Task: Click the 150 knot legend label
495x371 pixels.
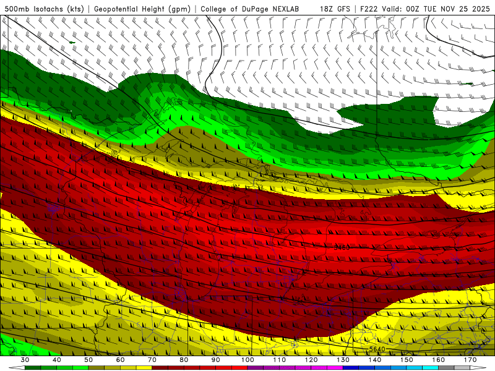Action: click(407, 360)
